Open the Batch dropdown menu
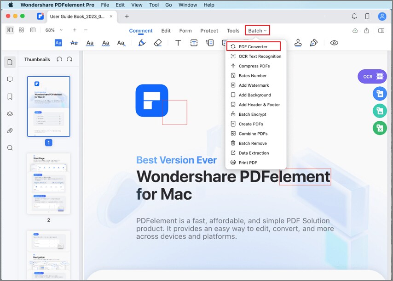393x281 pixels. click(x=257, y=30)
